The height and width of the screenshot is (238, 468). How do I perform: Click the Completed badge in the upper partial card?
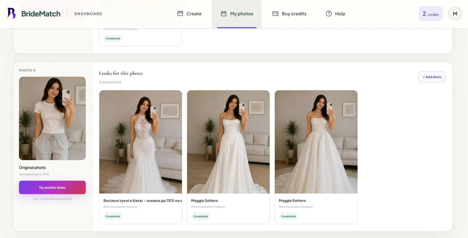(x=113, y=39)
